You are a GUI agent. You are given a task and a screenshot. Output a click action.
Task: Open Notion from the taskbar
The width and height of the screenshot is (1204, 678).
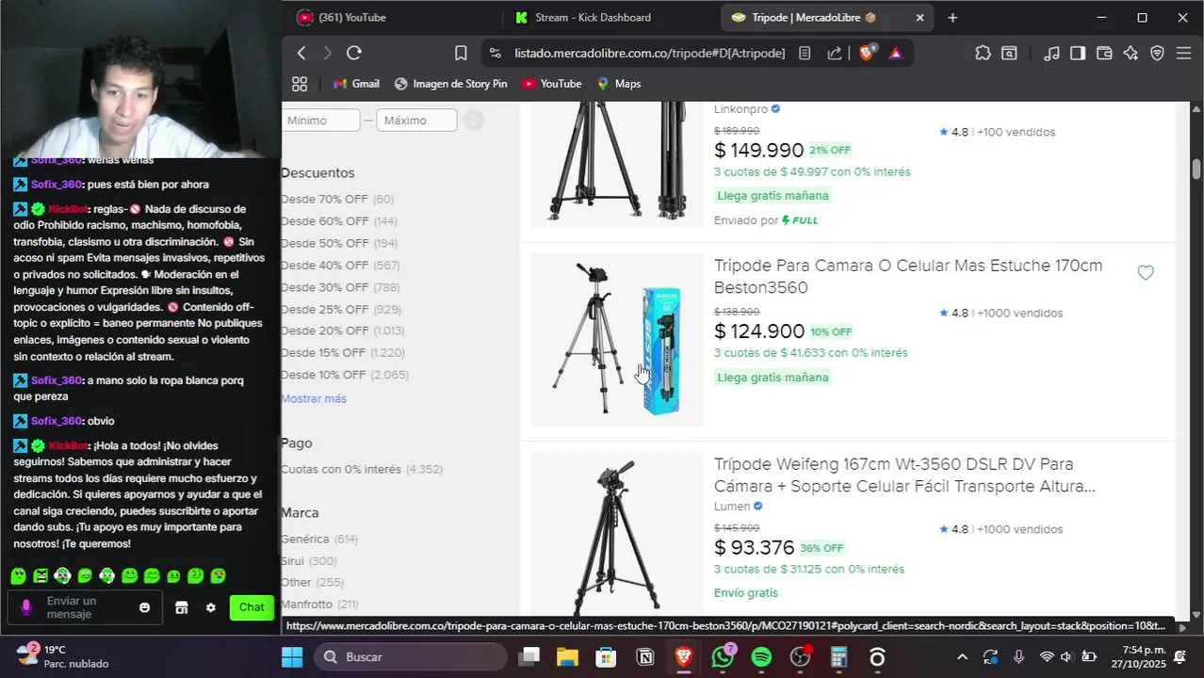[645, 656]
